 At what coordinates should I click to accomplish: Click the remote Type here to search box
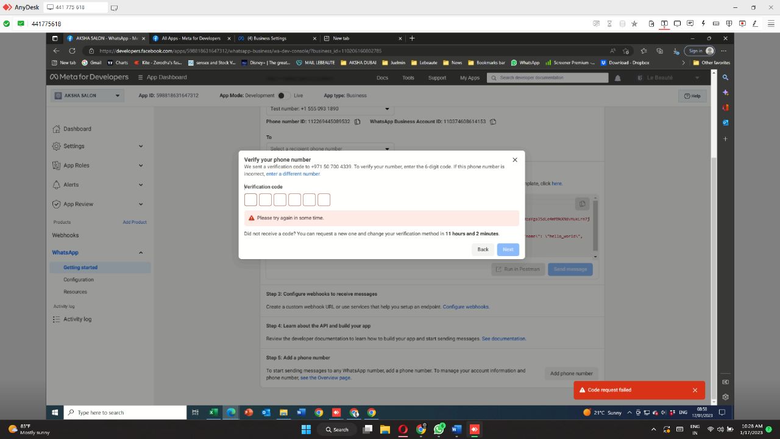pos(125,413)
